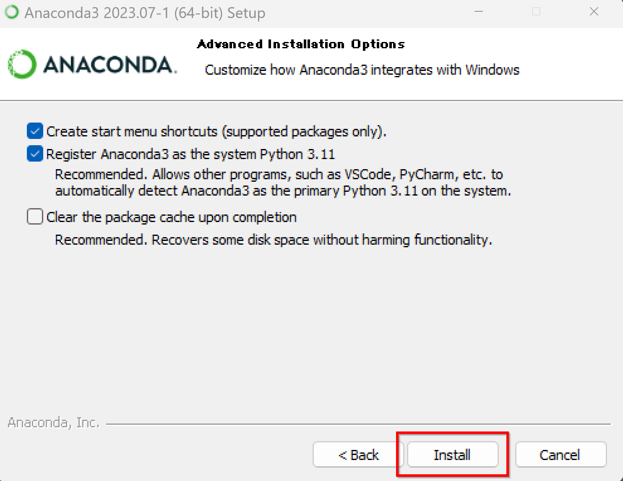Click the 'Create start menu shortcuts' label text
Image resolution: width=623 pixels, height=481 pixels.
click(216, 132)
